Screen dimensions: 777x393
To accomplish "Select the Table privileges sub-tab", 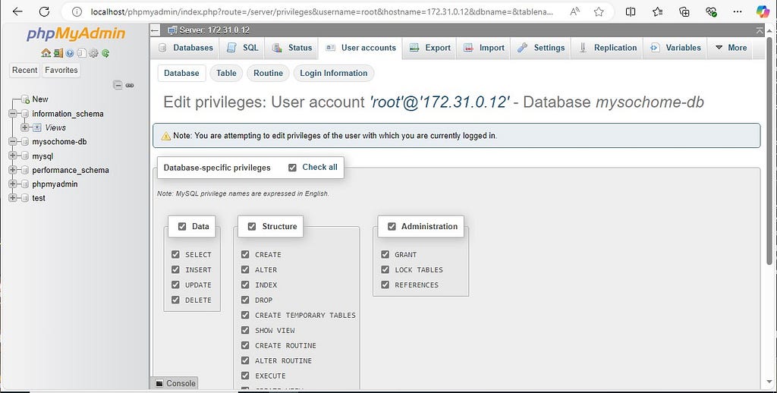I will point(226,74).
